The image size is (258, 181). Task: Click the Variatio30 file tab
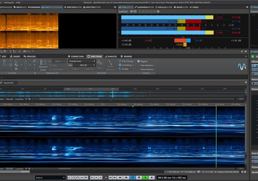click(x=8, y=83)
